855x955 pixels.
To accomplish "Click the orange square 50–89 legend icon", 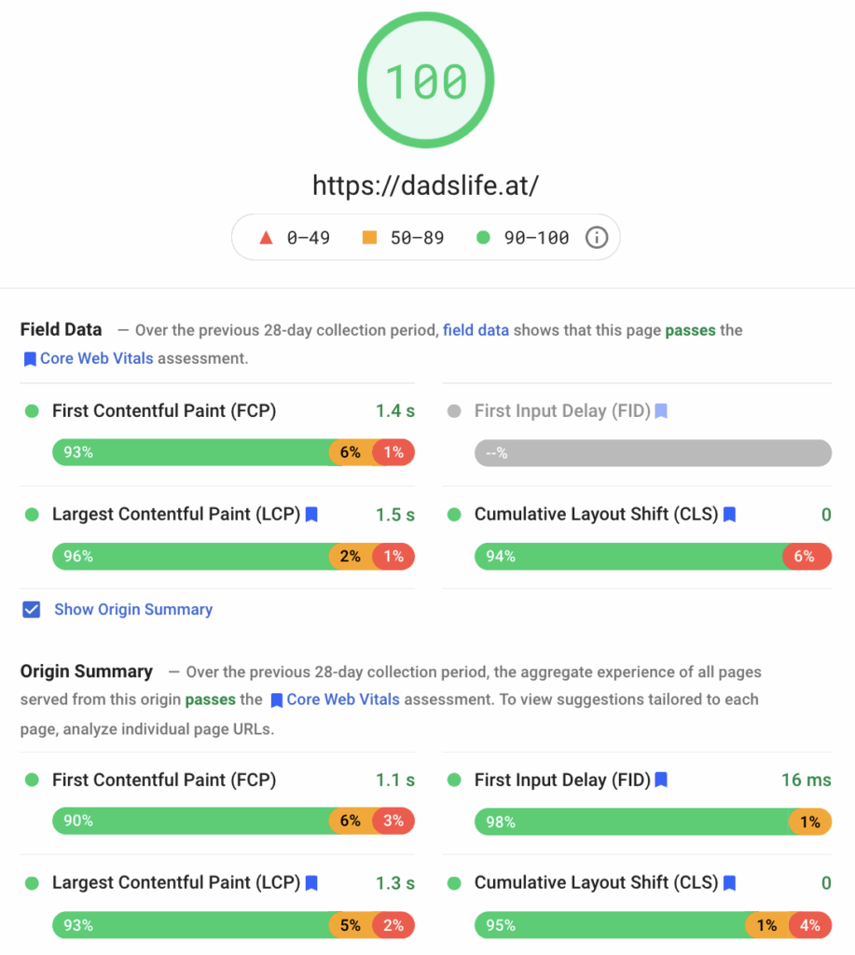I will point(369,238).
